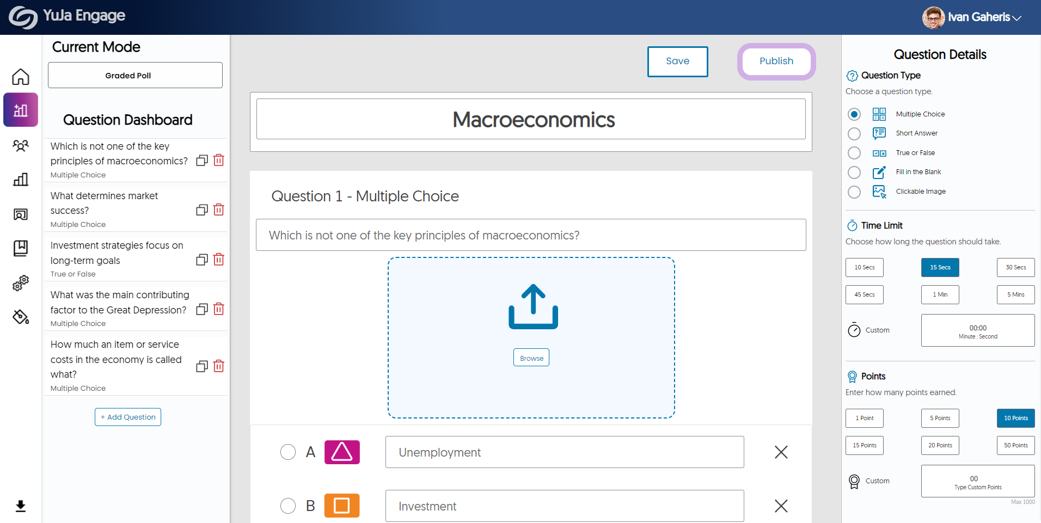Viewport: 1041px width, 523px height.
Task: Open the custom time limit field
Action: 978,330
